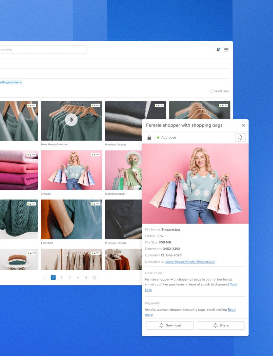273x356 pixels.
Task: Go to next page using arrow
Action: (x=94, y=277)
